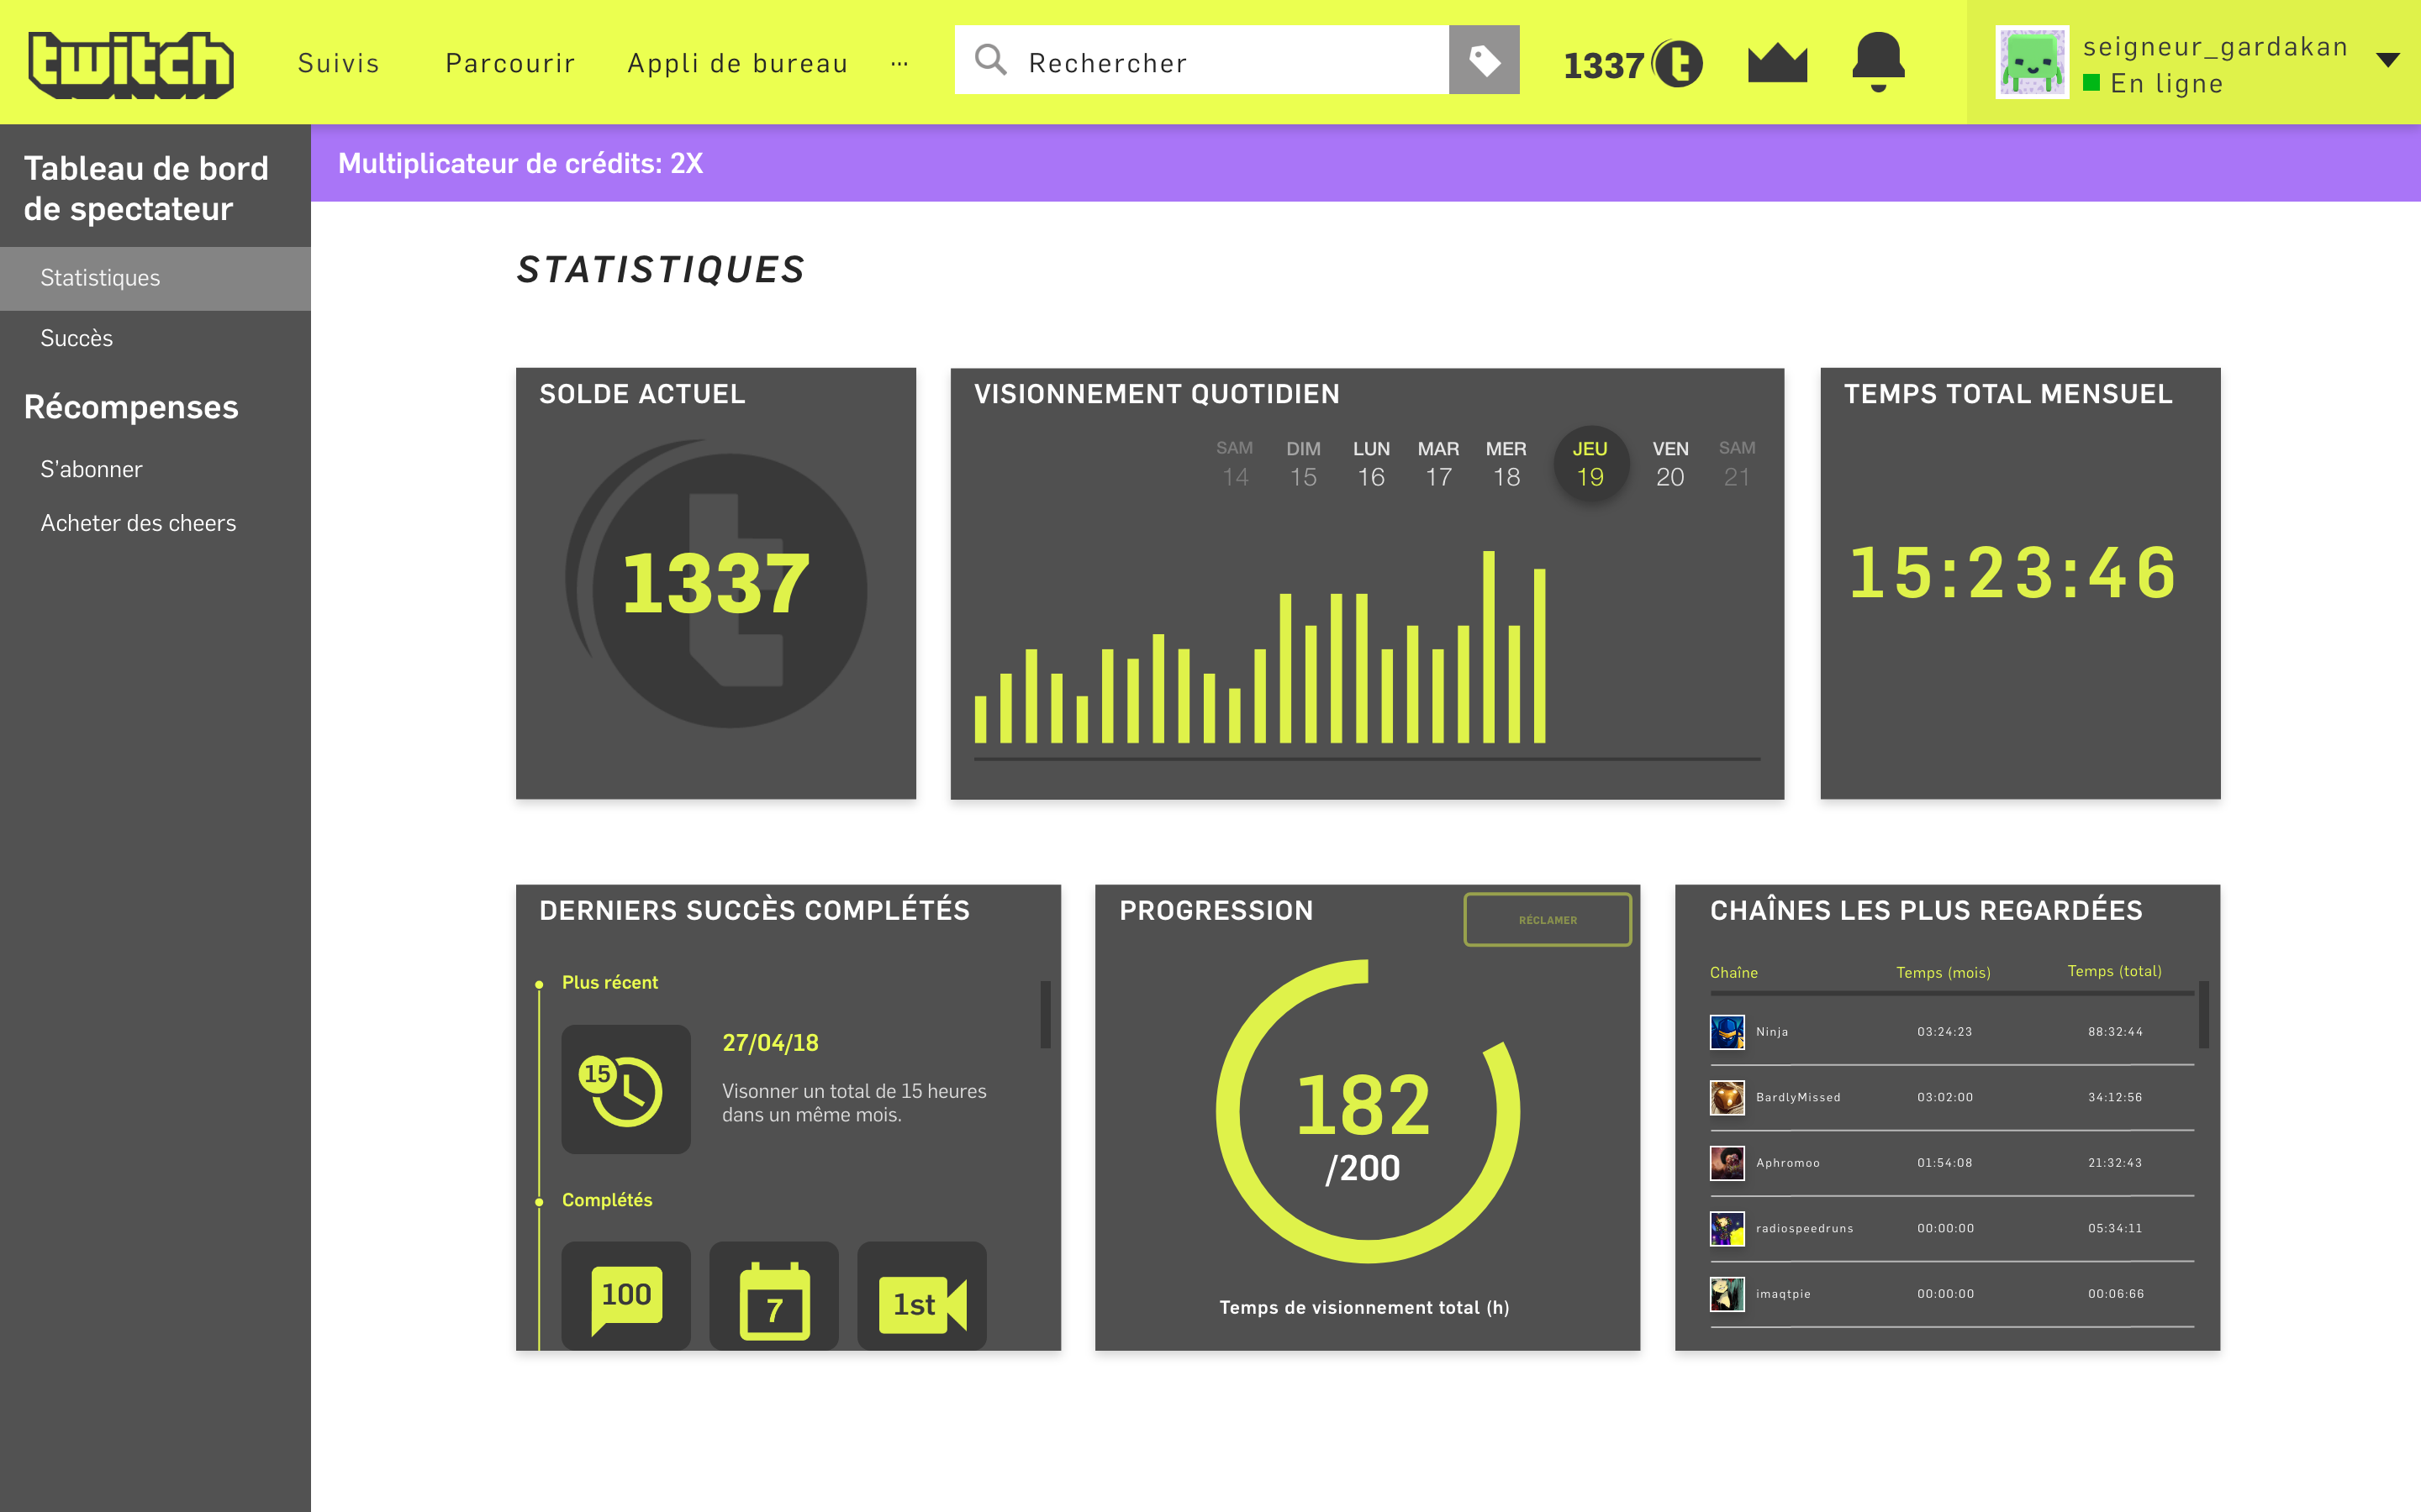Open Ninja channel name

coord(1772,1032)
